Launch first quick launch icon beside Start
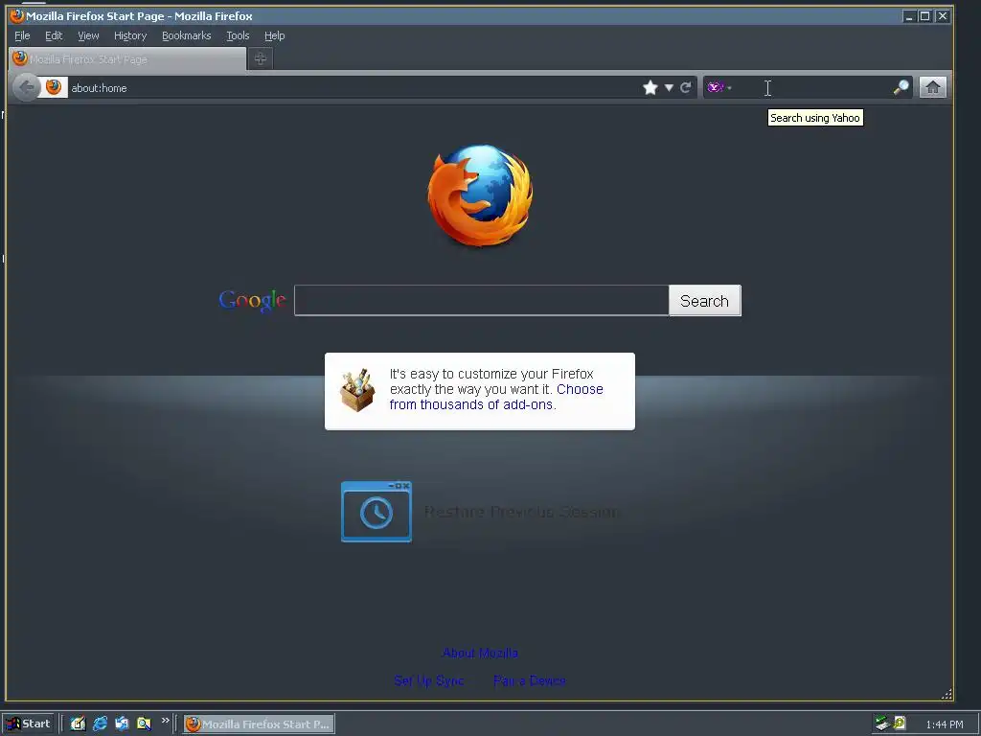 [78, 724]
